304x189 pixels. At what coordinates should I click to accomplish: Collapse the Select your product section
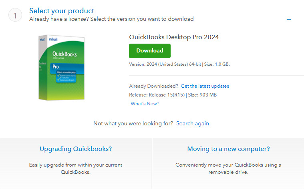coord(289,19)
